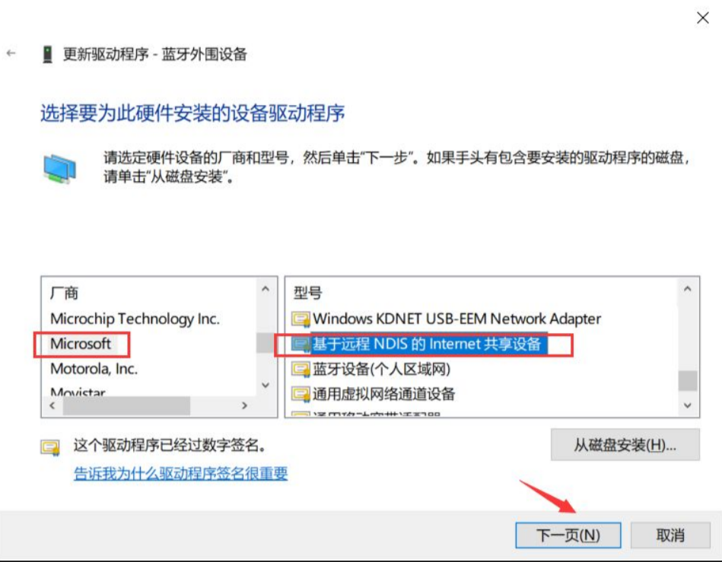
Task: Select Microsoft in the manufacturer list
Action: click(81, 344)
